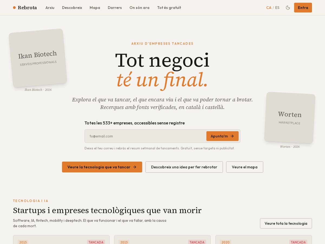Click the Entra login button

pyautogui.click(x=303, y=8)
